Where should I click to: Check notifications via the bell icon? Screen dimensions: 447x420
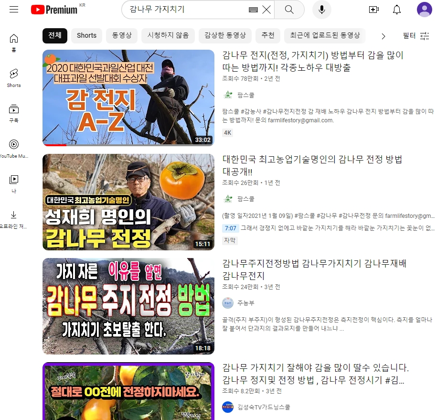point(396,9)
